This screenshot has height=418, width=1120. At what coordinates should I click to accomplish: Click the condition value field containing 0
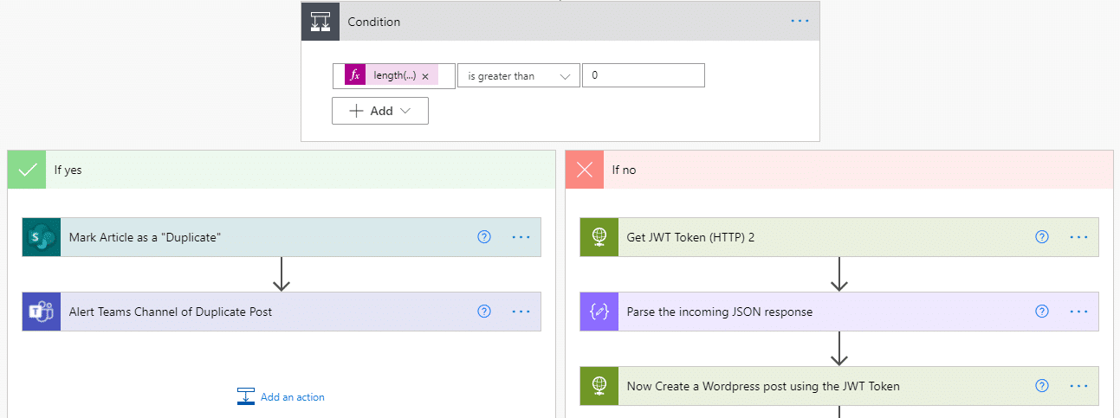pos(644,76)
